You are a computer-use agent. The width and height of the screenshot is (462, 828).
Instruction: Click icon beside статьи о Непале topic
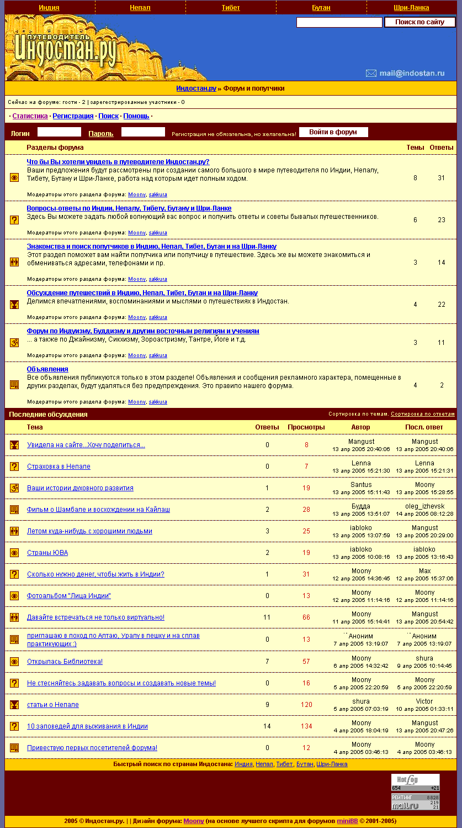pos(14,705)
